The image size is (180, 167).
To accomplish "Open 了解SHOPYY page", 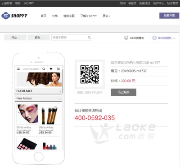I will click(89, 16).
